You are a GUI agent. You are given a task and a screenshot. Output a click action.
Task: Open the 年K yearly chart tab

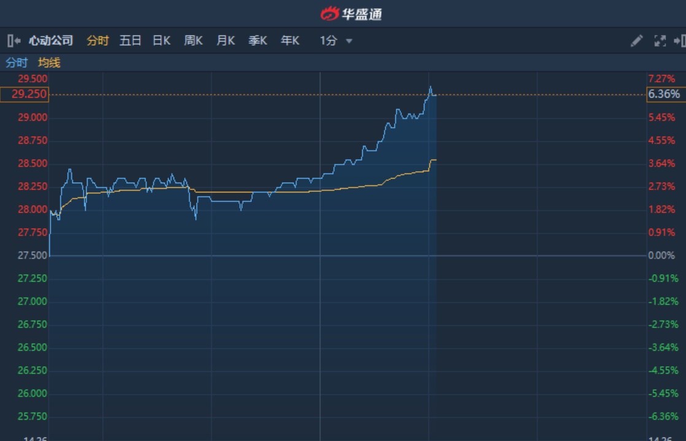coord(290,41)
